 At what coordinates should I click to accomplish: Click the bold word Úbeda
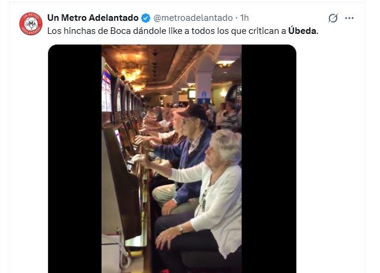(x=303, y=31)
